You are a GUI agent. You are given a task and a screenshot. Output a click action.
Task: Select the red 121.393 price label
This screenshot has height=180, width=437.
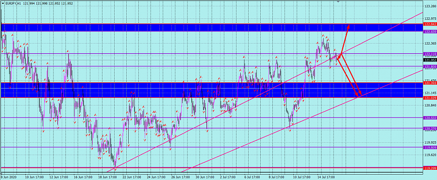[430, 83]
